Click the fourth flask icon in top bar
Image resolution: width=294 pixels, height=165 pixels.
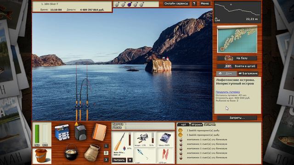tap(136, 4)
